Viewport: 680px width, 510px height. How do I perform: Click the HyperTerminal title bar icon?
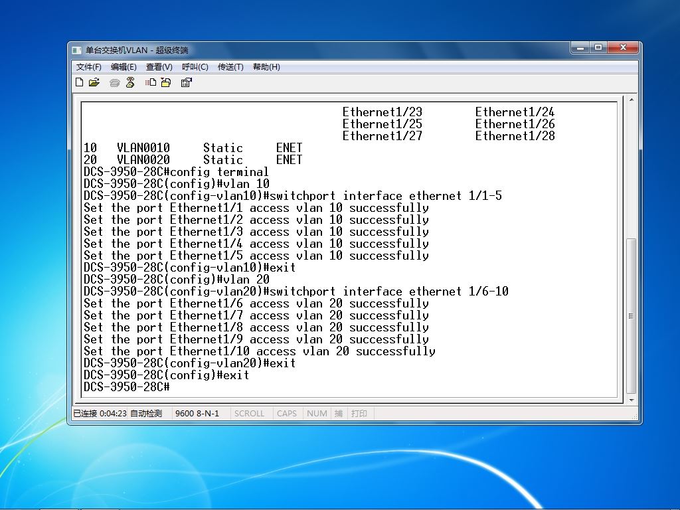(77, 50)
